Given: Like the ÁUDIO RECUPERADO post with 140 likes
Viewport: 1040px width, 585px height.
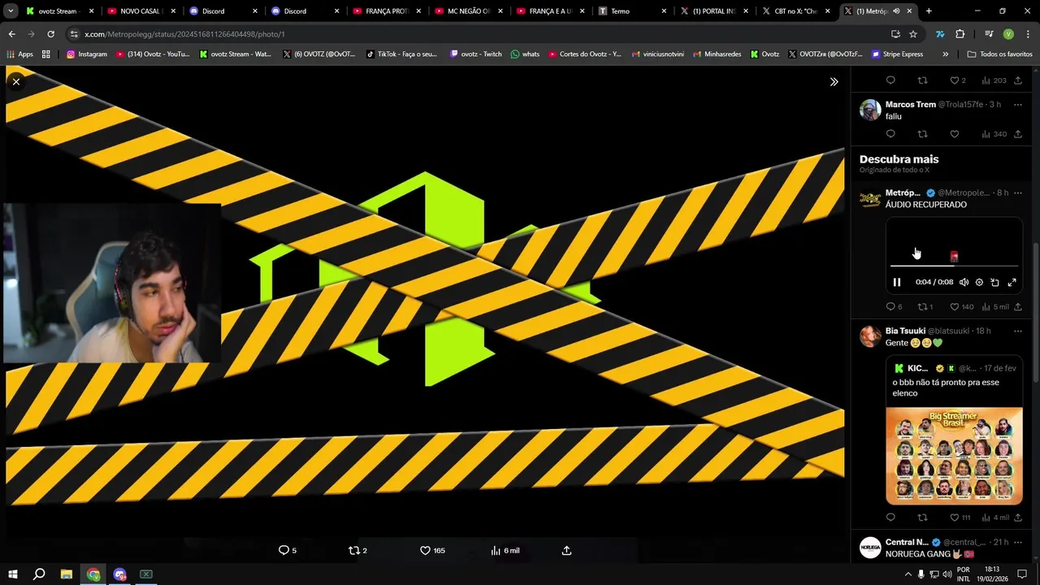Looking at the screenshot, I should pyautogui.click(x=962, y=306).
